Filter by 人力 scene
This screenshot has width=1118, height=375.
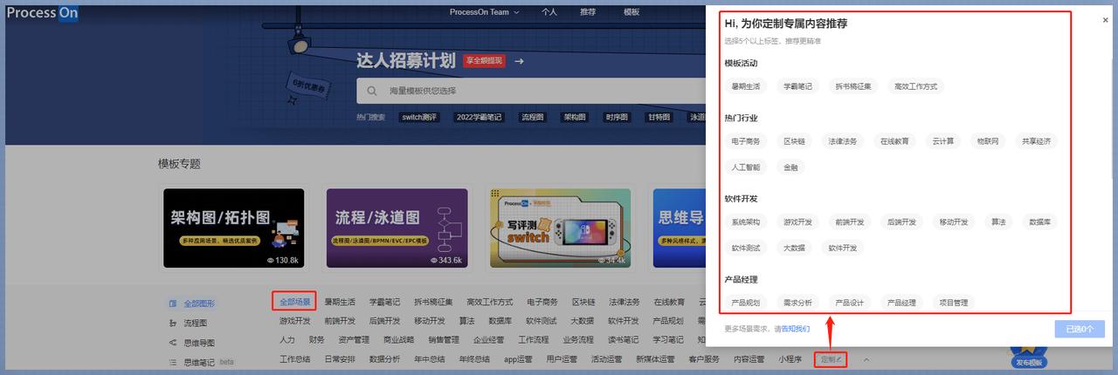(x=287, y=340)
